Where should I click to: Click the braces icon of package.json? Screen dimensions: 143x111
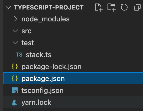(15, 78)
